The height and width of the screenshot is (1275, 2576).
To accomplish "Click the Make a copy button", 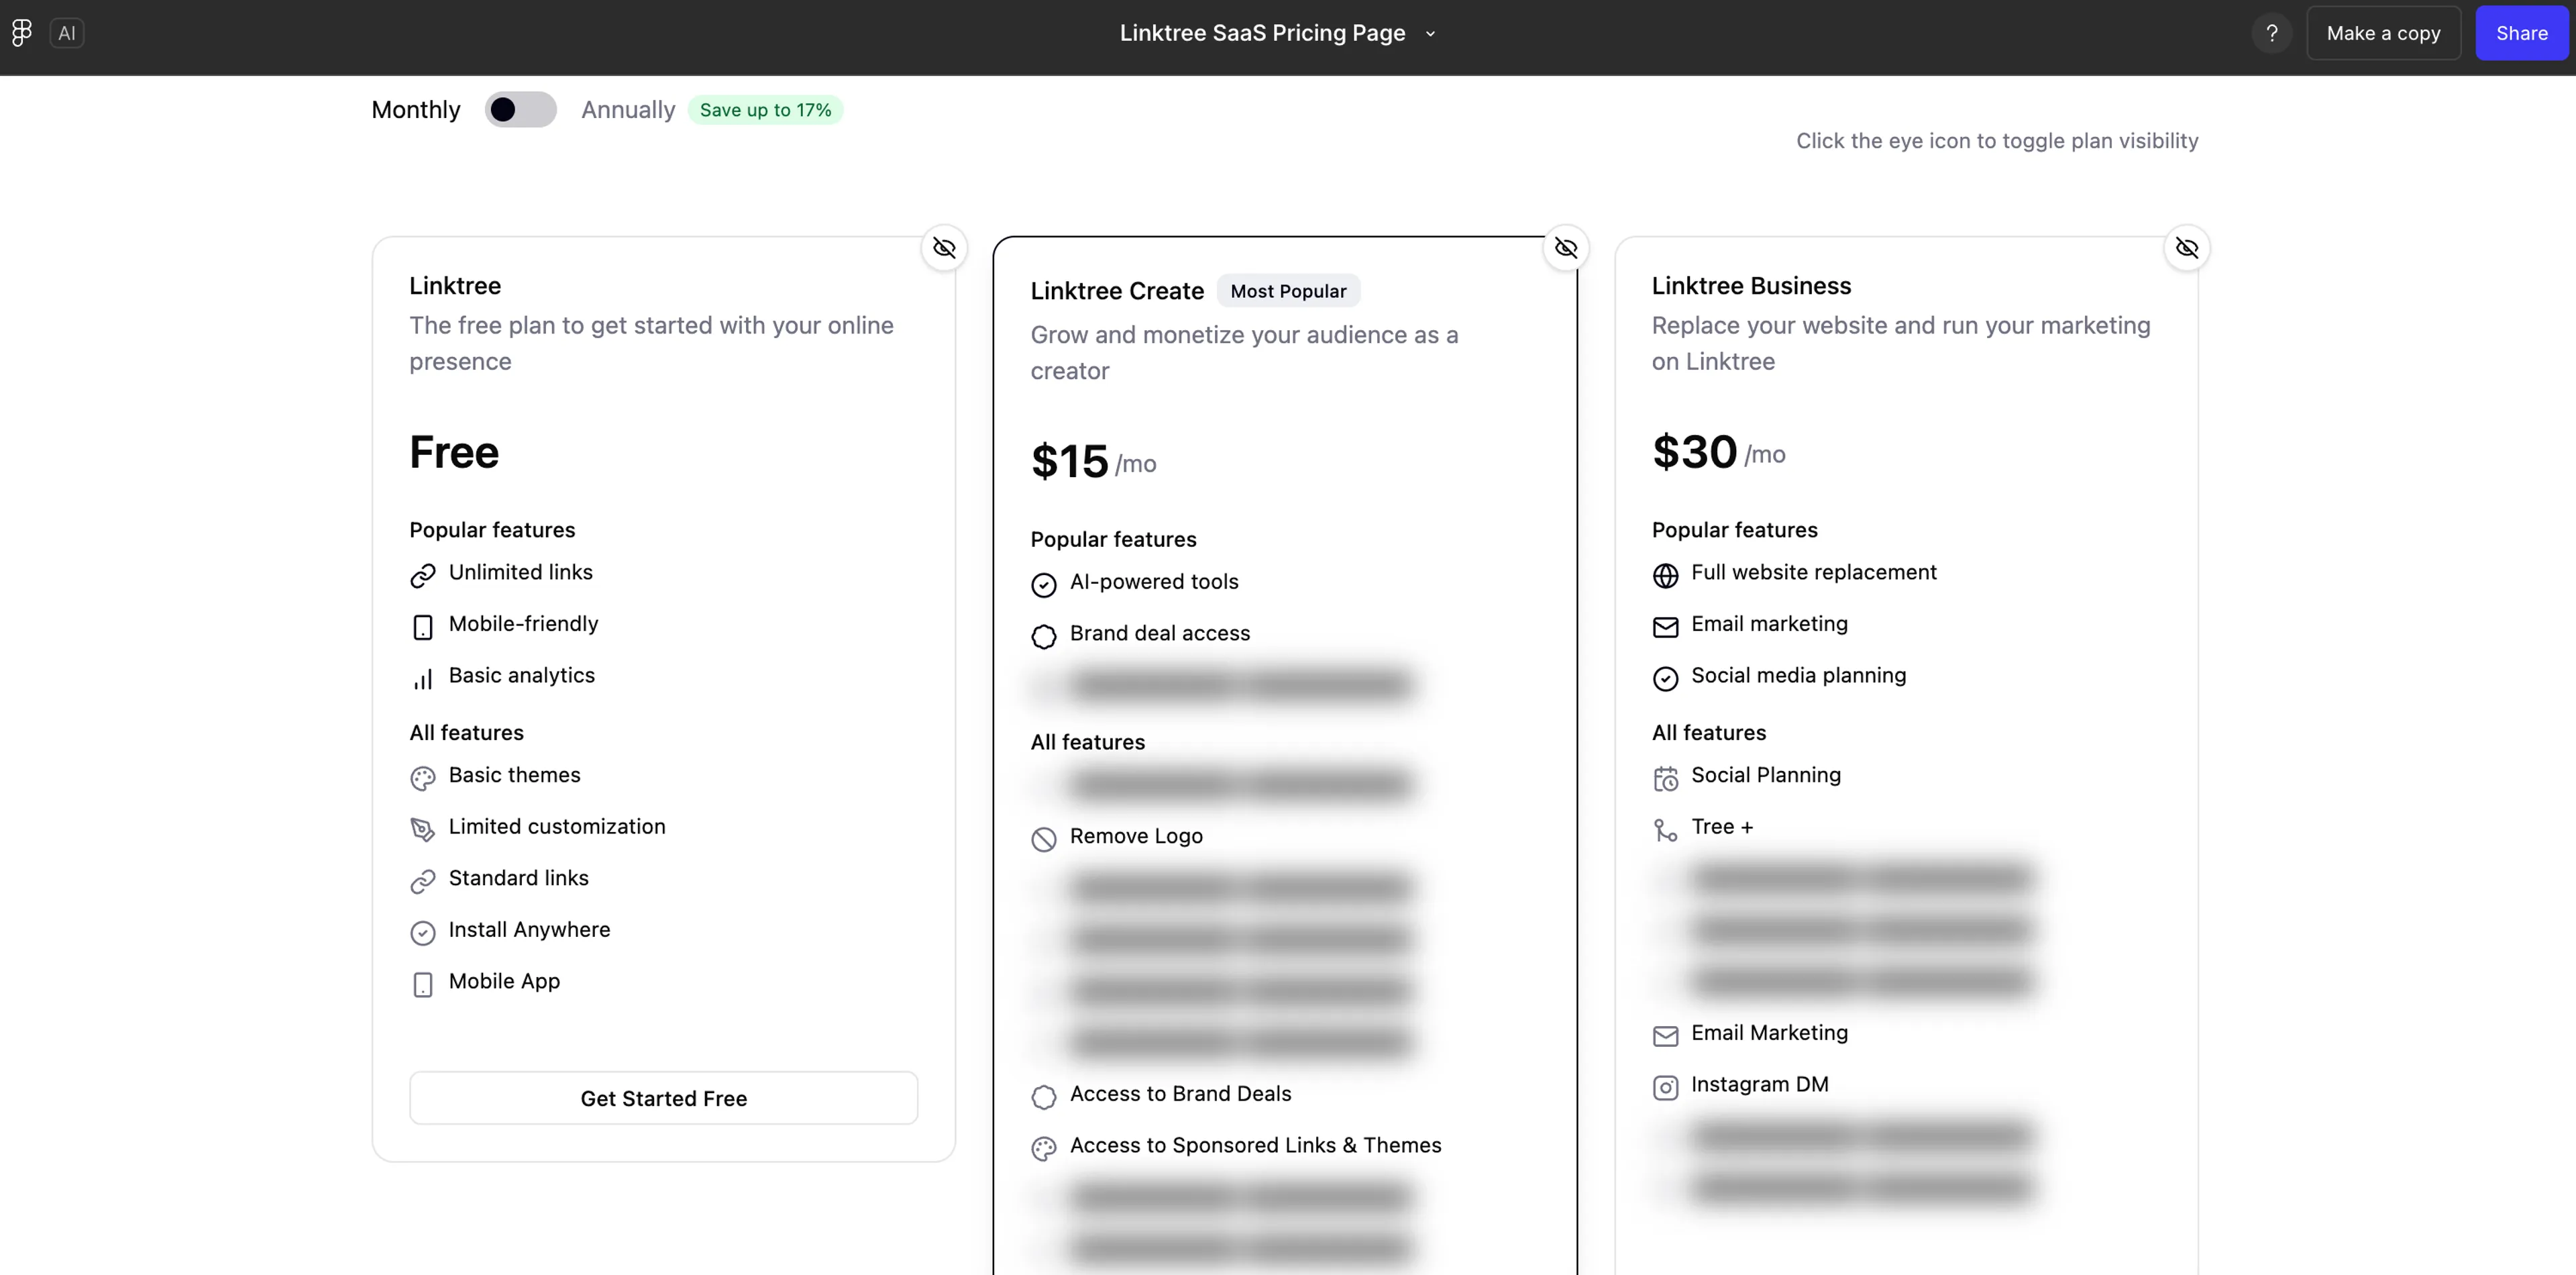I will point(2383,33).
